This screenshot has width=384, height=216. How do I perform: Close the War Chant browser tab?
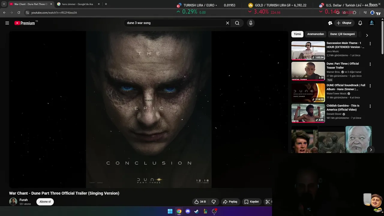51,4
